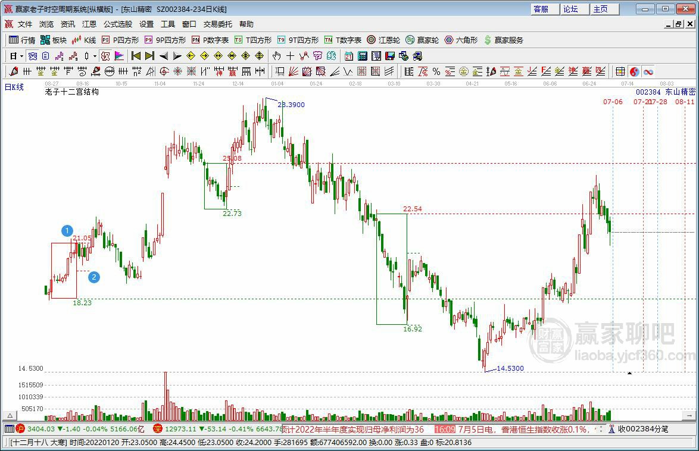Screen dimensions: 699x451
Task: Select the red pencil draw tool
Action: tap(13, 71)
